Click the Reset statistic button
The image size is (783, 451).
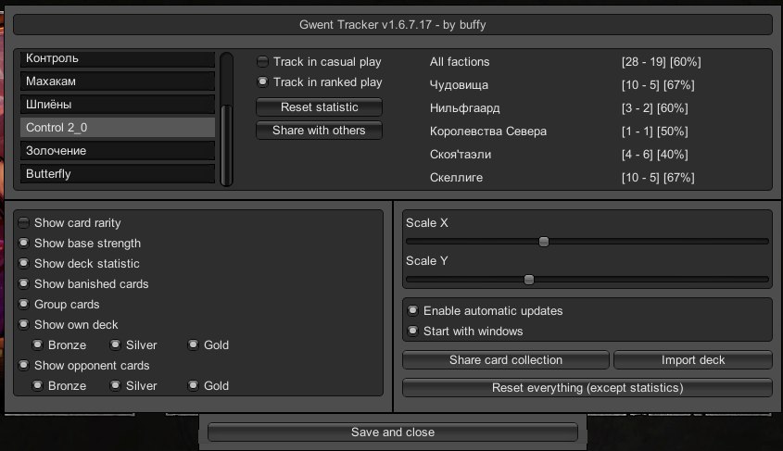coord(319,107)
